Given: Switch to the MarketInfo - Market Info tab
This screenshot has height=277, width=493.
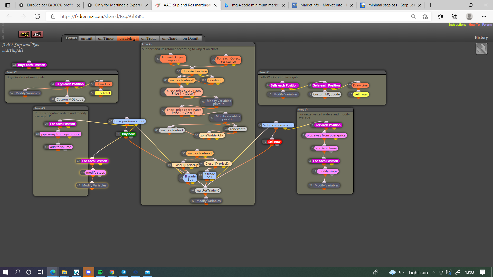Looking at the screenshot, I should [x=323, y=5].
